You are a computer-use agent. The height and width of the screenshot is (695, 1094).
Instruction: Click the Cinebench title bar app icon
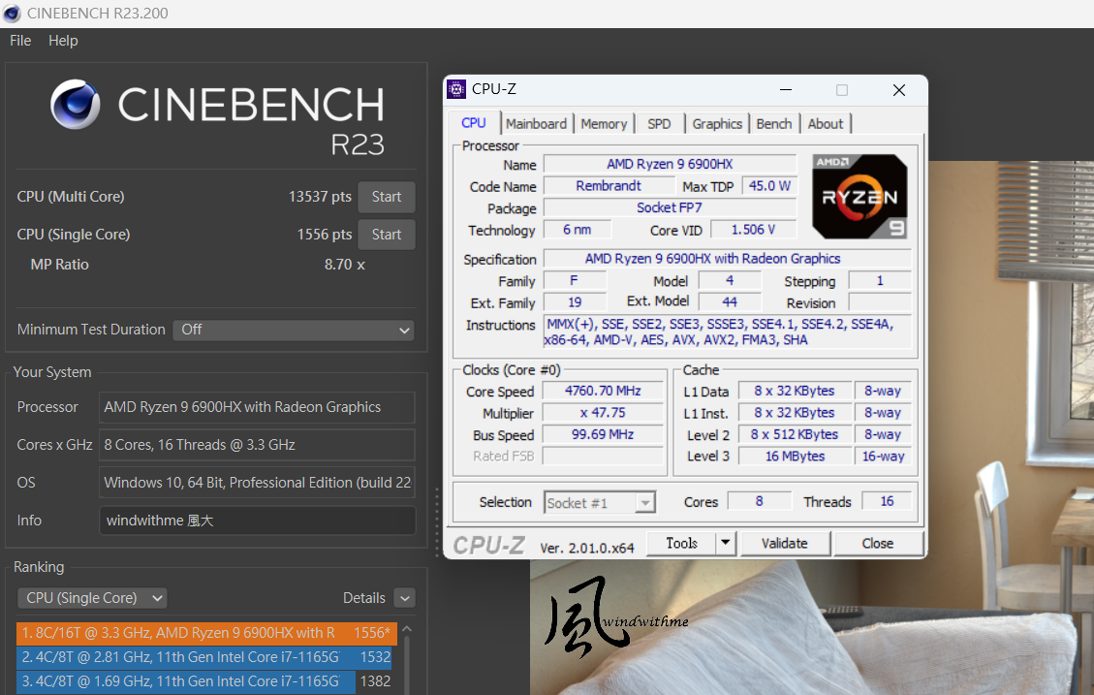pyautogui.click(x=14, y=14)
